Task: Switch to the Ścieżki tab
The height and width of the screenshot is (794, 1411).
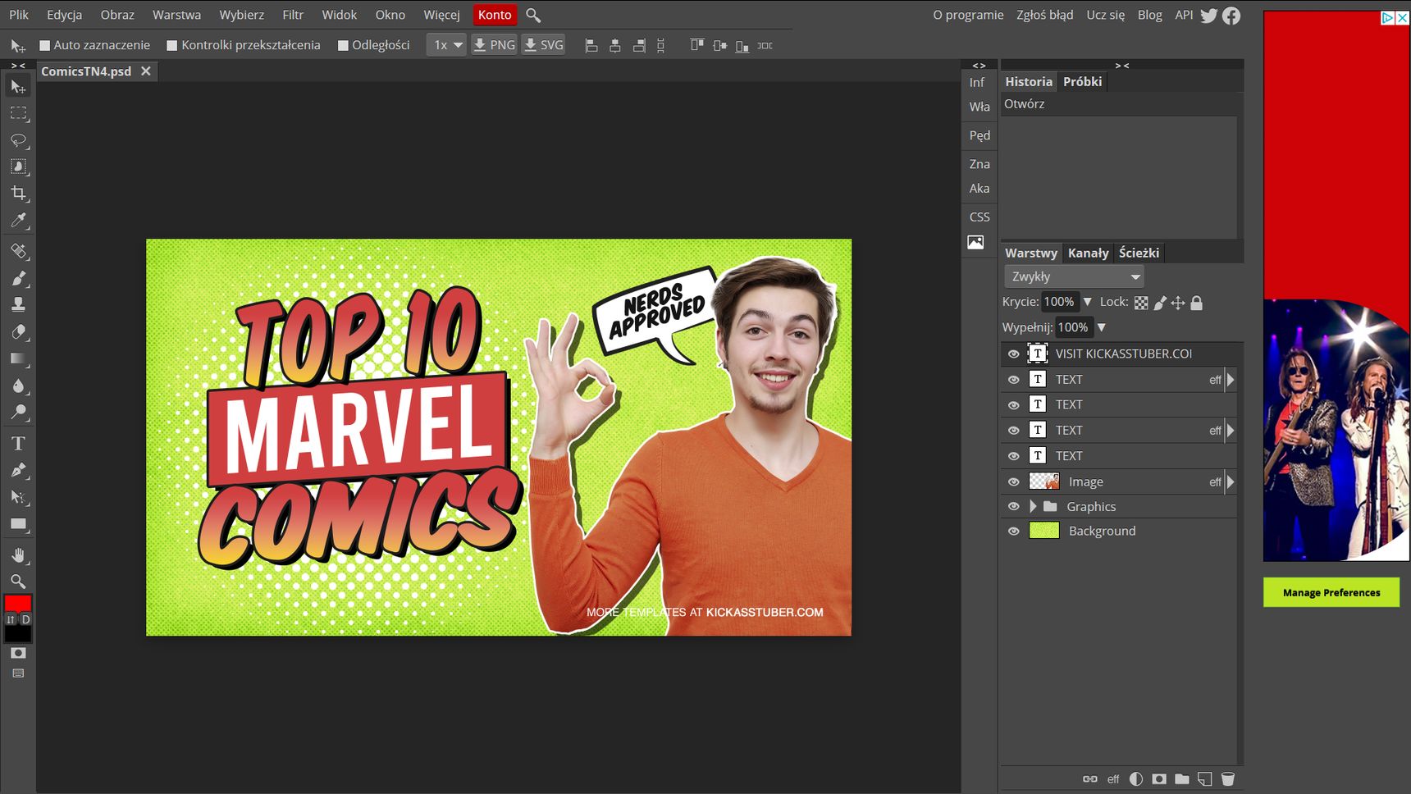Action: click(x=1139, y=253)
